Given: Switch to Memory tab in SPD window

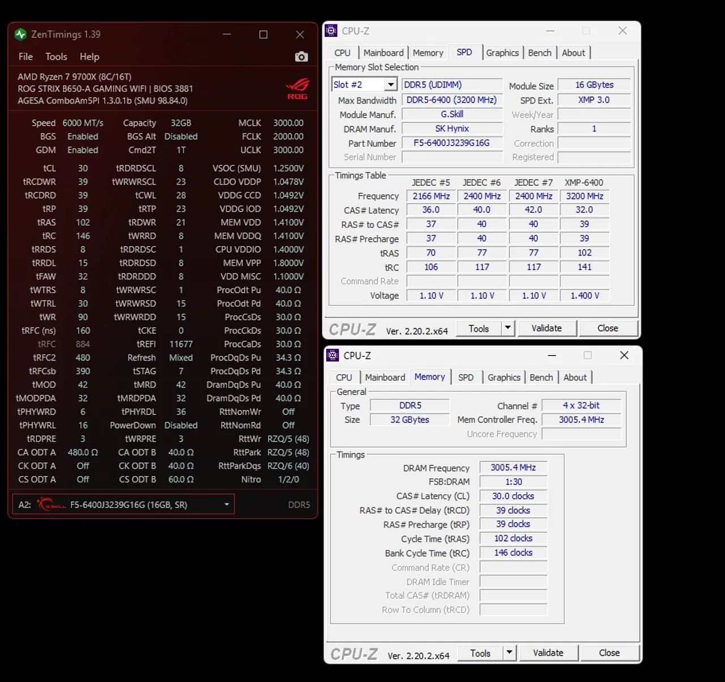Looking at the screenshot, I should pyautogui.click(x=428, y=53).
